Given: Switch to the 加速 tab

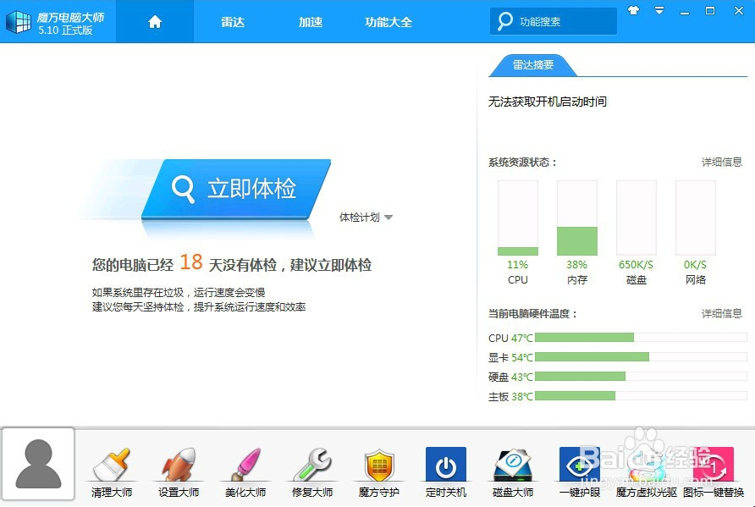Looking at the screenshot, I should [x=311, y=23].
